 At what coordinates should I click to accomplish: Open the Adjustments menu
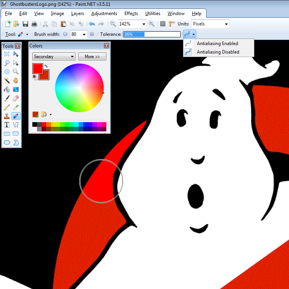pyautogui.click(x=104, y=13)
